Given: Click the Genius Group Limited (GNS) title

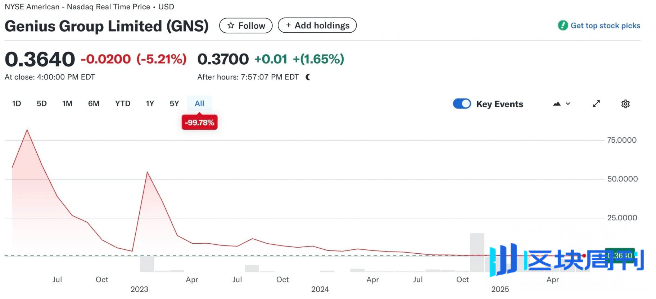Looking at the screenshot, I should point(107,26).
